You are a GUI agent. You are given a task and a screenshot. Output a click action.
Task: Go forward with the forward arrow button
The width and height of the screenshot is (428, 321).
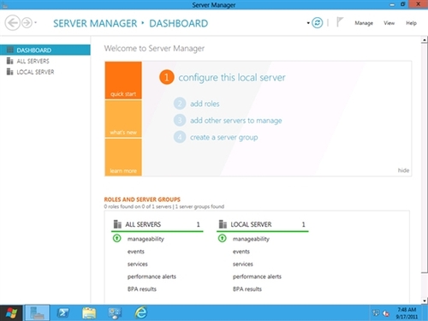coord(27,22)
